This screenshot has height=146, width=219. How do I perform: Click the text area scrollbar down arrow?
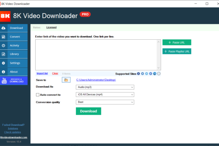(x=158, y=68)
